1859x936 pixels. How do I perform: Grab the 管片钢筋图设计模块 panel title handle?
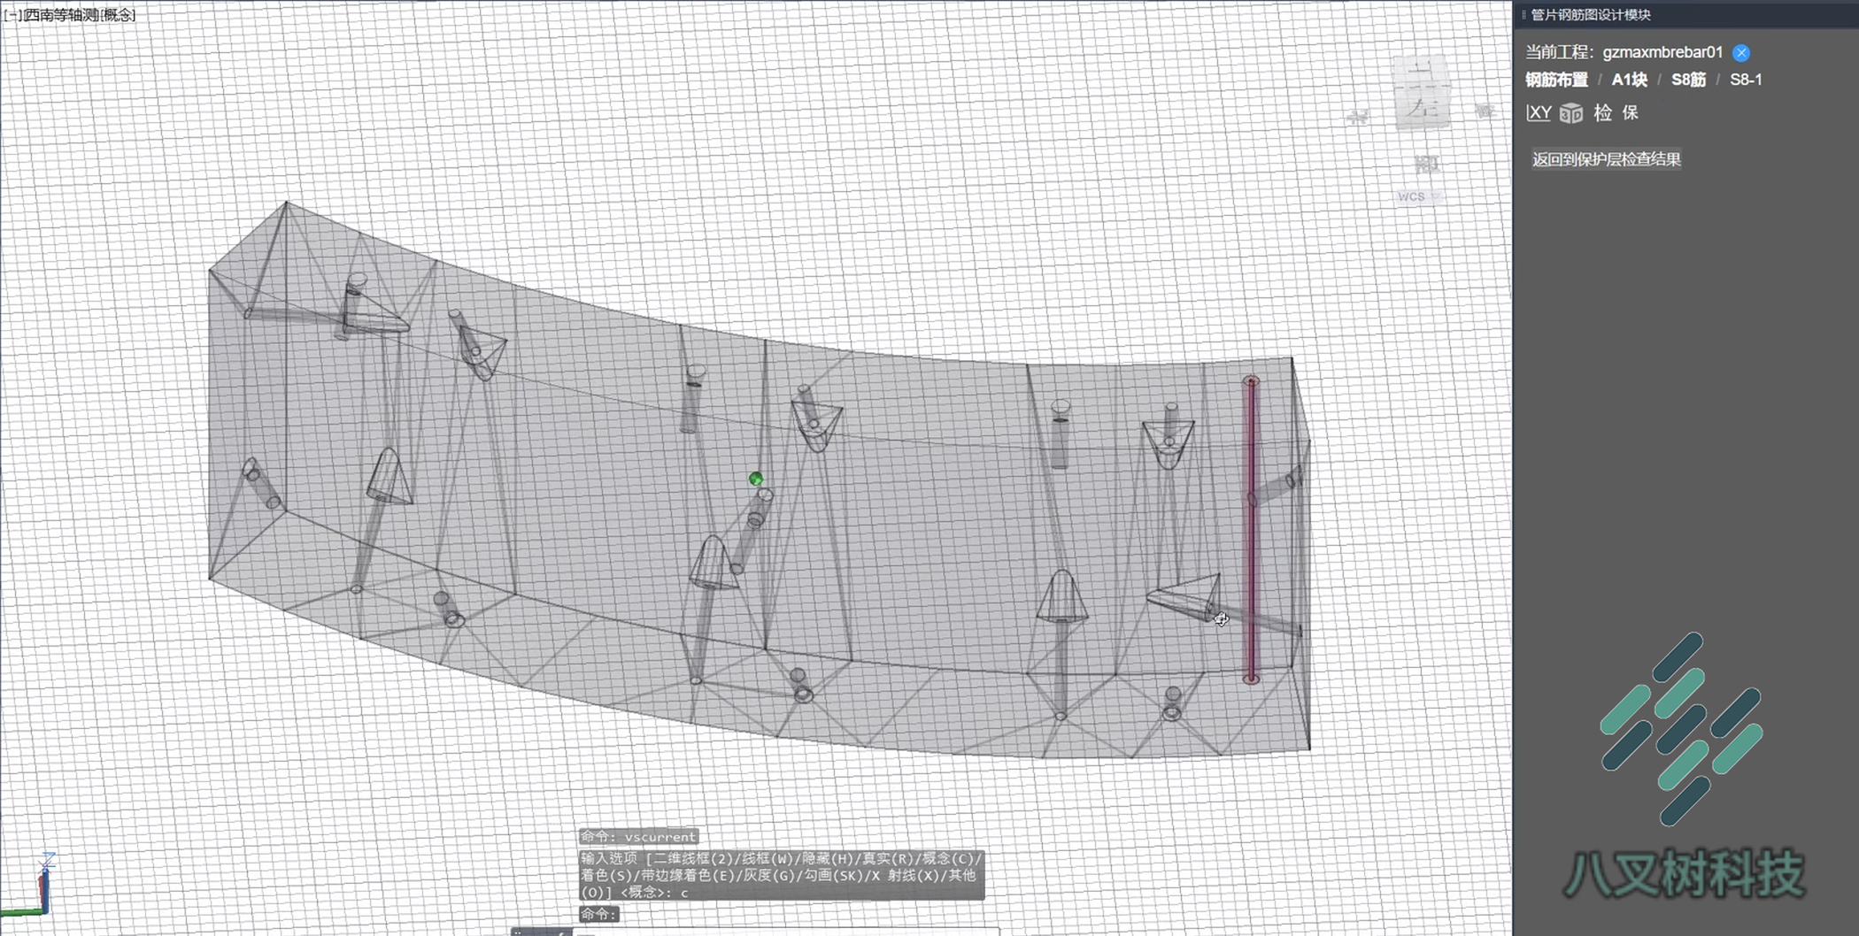(x=1591, y=15)
